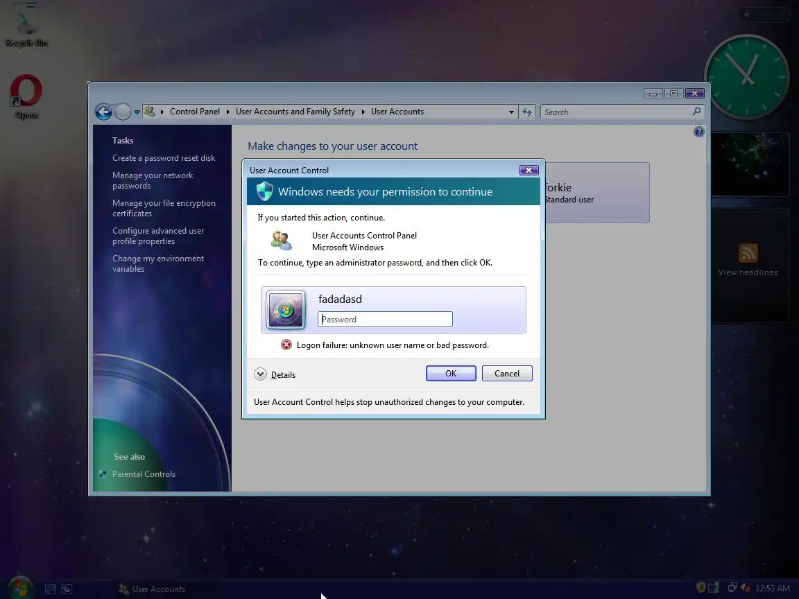
Task: Click the red logon failure error icon
Action: click(286, 345)
